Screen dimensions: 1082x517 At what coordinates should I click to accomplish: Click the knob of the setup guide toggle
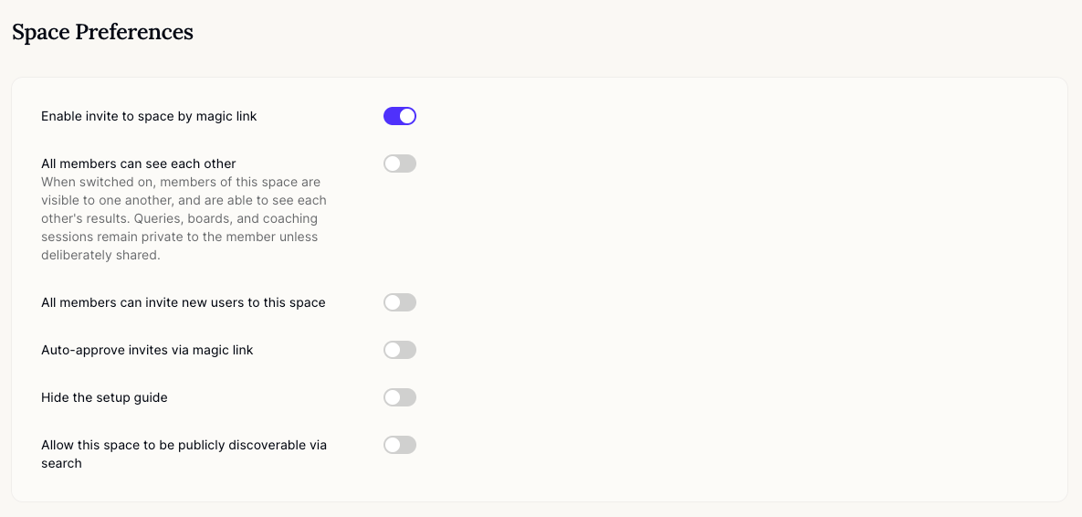click(392, 397)
